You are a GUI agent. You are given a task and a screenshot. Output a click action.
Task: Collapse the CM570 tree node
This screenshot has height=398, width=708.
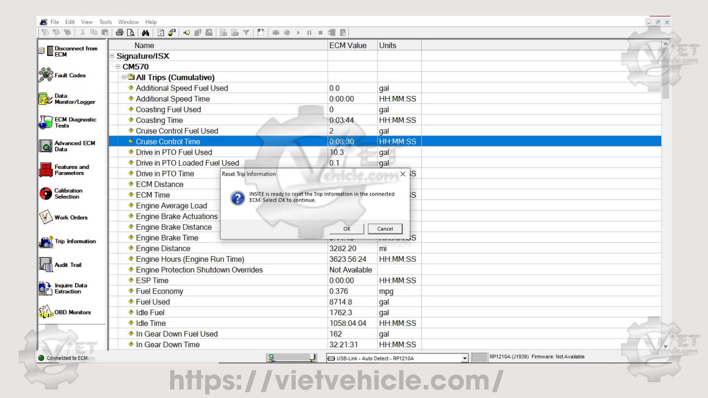coord(118,67)
